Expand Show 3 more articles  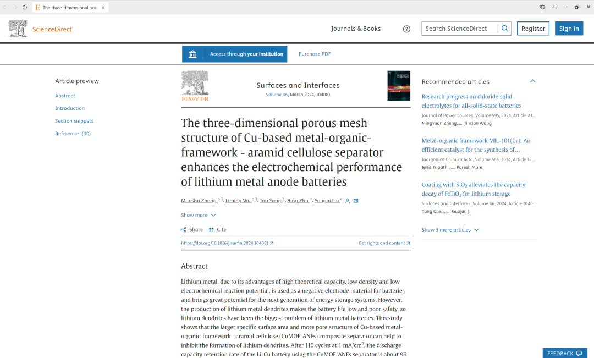[450, 230]
